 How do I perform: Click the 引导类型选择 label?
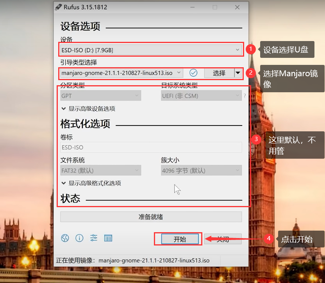(x=79, y=62)
